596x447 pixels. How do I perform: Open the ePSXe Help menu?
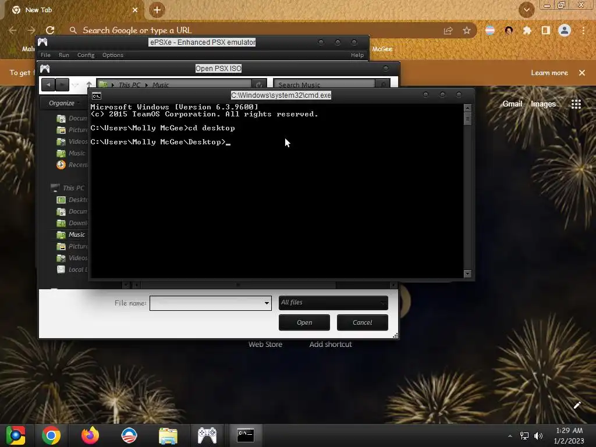pyautogui.click(x=357, y=55)
